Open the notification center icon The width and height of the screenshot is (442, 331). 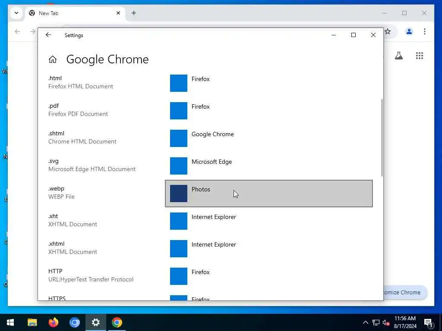429,322
